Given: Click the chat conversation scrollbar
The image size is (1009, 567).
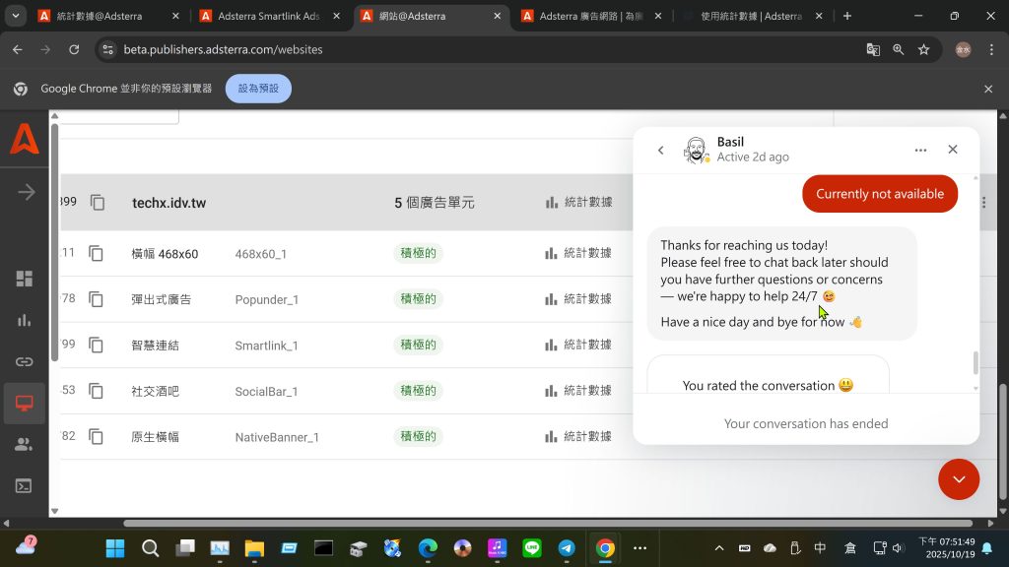Looking at the screenshot, I should pyautogui.click(x=975, y=362).
